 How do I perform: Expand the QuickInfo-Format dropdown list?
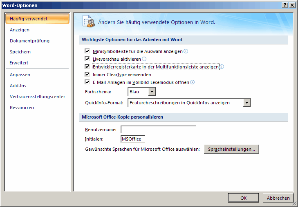pyautogui.click(x=246, y=103)
